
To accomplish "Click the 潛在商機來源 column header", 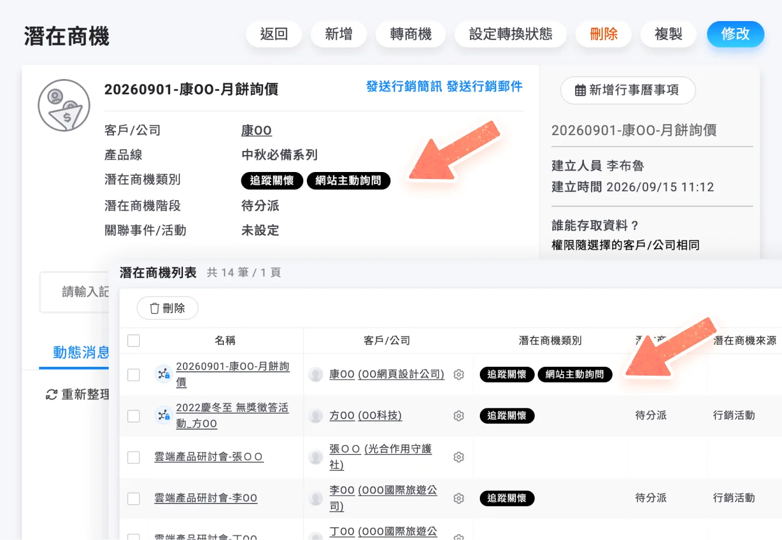I will click(745, 340).
